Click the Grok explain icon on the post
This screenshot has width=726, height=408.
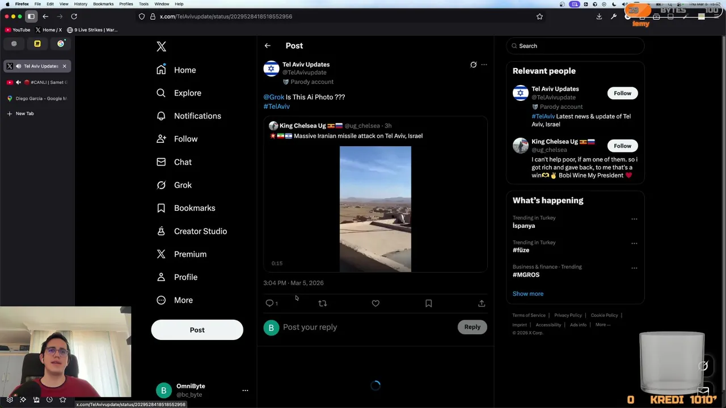pos(473,65)
